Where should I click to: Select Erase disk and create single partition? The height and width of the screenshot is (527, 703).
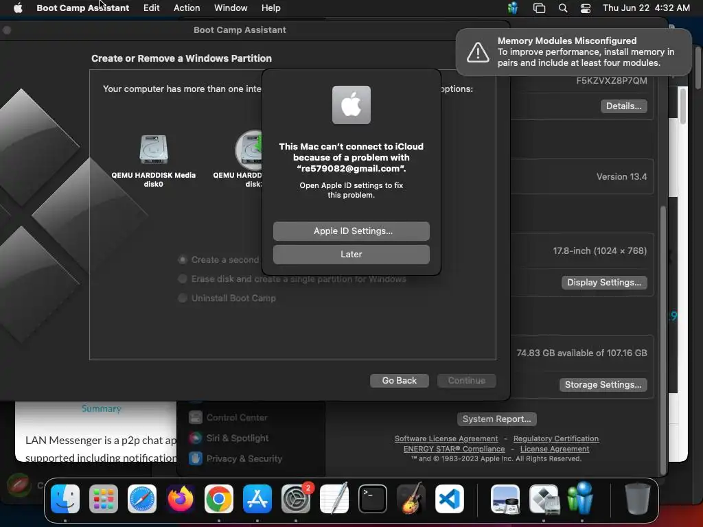point(183,279)
